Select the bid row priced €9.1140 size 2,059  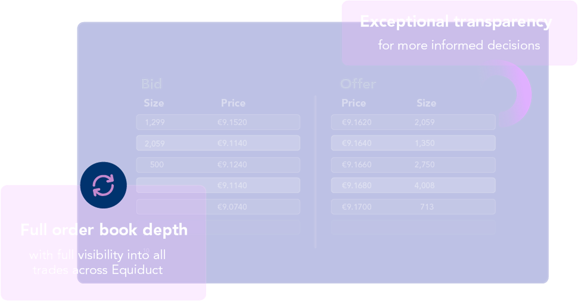click(218, 143)
